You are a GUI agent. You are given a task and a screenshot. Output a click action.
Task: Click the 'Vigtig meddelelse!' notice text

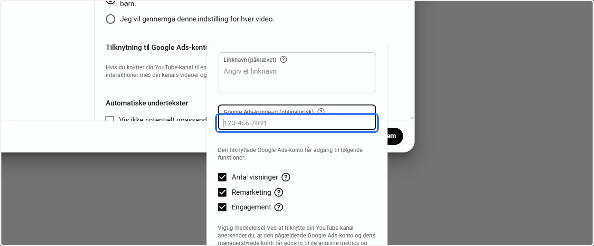pos(297,235)
